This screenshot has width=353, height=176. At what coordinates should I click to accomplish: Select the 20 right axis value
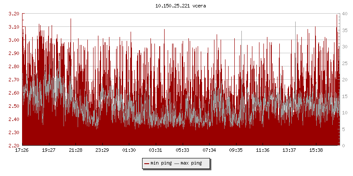(x=345, y=80)
